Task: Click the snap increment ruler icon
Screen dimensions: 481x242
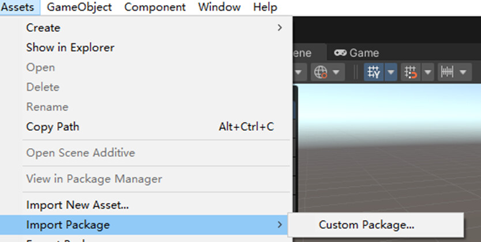Action: 447,72
